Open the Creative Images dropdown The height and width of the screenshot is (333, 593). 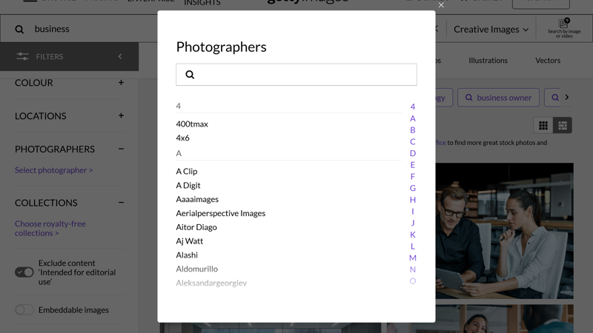491,29
